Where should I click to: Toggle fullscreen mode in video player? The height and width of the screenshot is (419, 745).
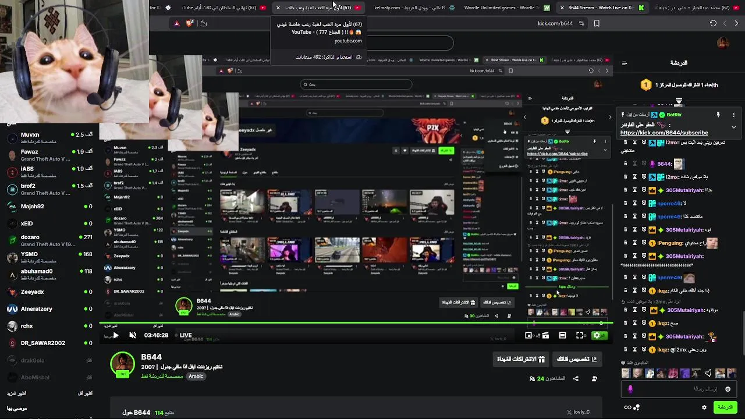click(x=580, y=335)
